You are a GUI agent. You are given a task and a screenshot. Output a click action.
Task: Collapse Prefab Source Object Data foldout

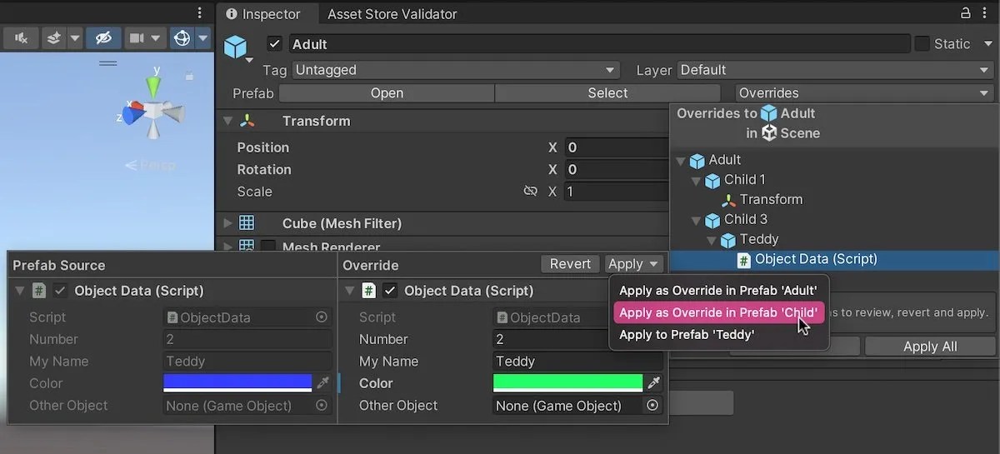(20, 291)
